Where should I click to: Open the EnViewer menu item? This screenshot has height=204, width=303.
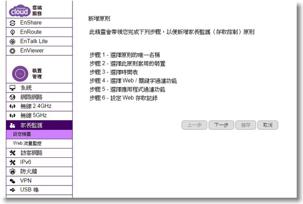point(40,51)
